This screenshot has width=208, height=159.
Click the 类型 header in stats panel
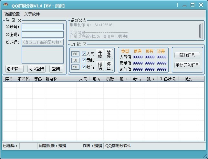(x=125, y=51)
